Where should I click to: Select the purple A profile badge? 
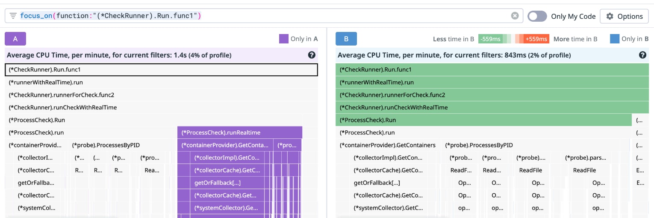(x=15, y=39)
